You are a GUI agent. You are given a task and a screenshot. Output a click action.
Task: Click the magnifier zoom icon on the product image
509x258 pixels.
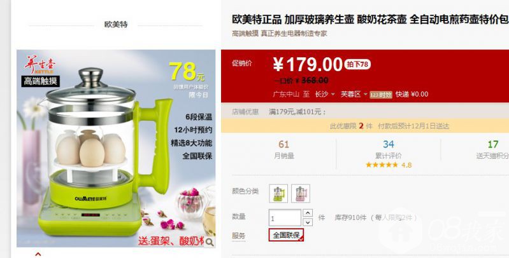210,242
